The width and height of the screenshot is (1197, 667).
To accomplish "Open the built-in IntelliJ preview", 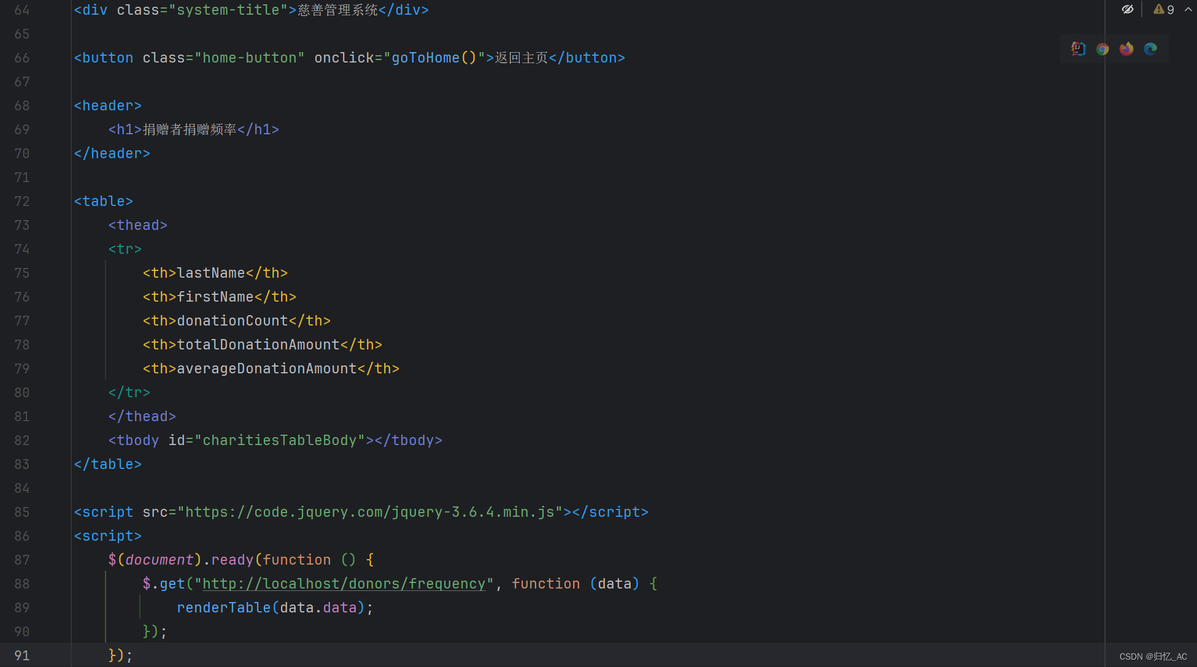I will pyautogui.click(x=1079, y=49).
